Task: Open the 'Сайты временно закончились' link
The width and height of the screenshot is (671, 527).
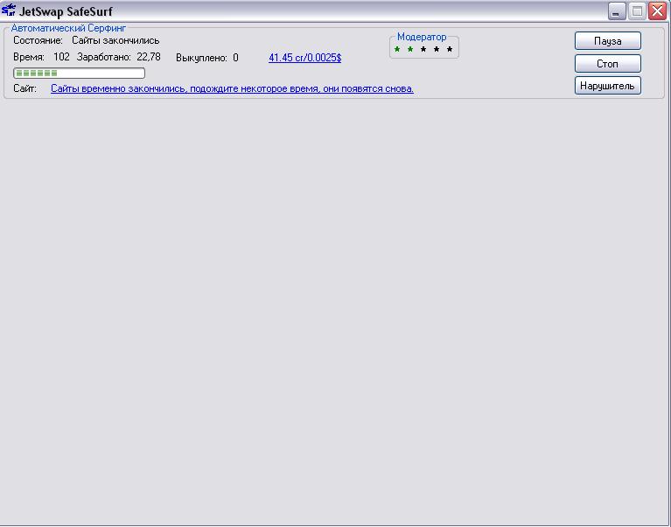Action: (232, 88)
